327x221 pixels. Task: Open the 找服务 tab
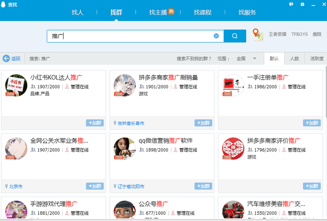click(x=247, y=12)
